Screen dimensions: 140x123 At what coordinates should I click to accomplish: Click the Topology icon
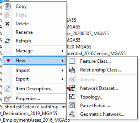pyautogui.click(x=72, y=97)
